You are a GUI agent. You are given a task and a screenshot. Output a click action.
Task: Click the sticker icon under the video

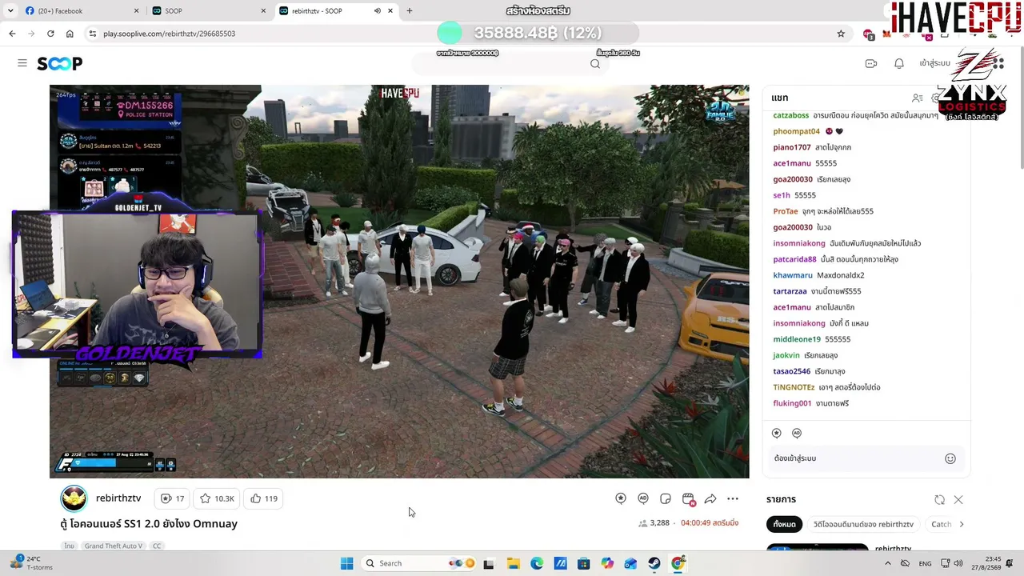click(666, 498)
